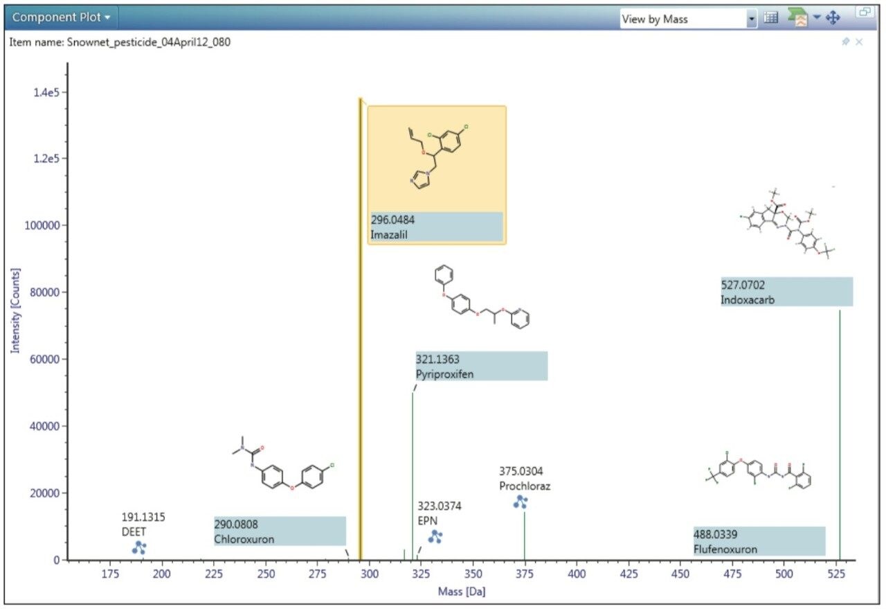Click the four-arrow pan/move icon
This screenshot has height=609, width=886.
tap(833, 19)
